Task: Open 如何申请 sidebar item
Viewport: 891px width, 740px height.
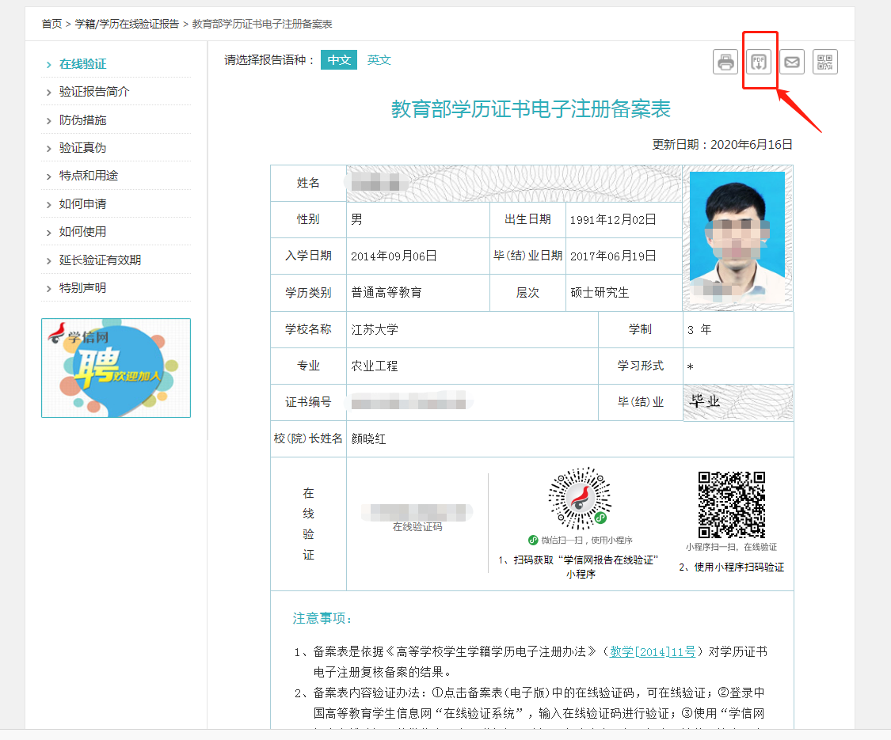Action: pos(83,204)
